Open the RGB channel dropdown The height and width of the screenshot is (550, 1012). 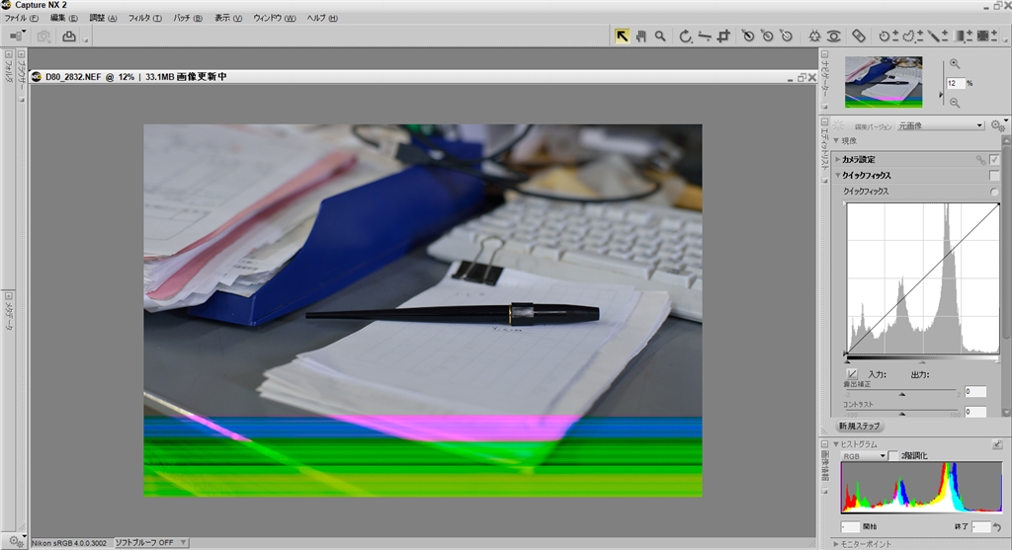click(864, 456)
